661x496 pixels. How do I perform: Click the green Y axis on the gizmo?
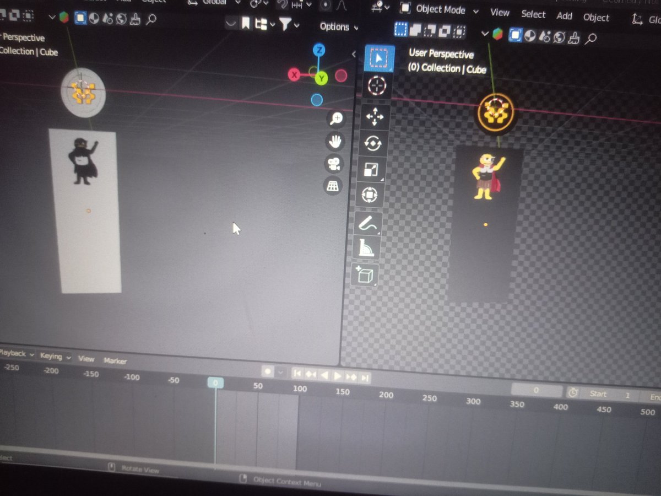(321, 78)
